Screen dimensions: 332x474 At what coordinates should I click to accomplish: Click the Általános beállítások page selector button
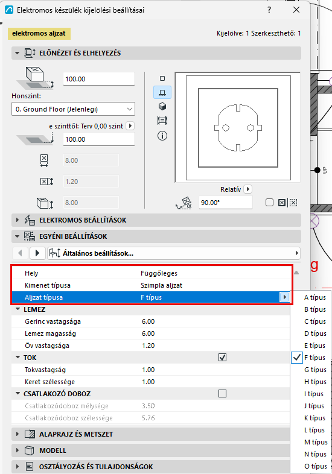click(174, 253)
